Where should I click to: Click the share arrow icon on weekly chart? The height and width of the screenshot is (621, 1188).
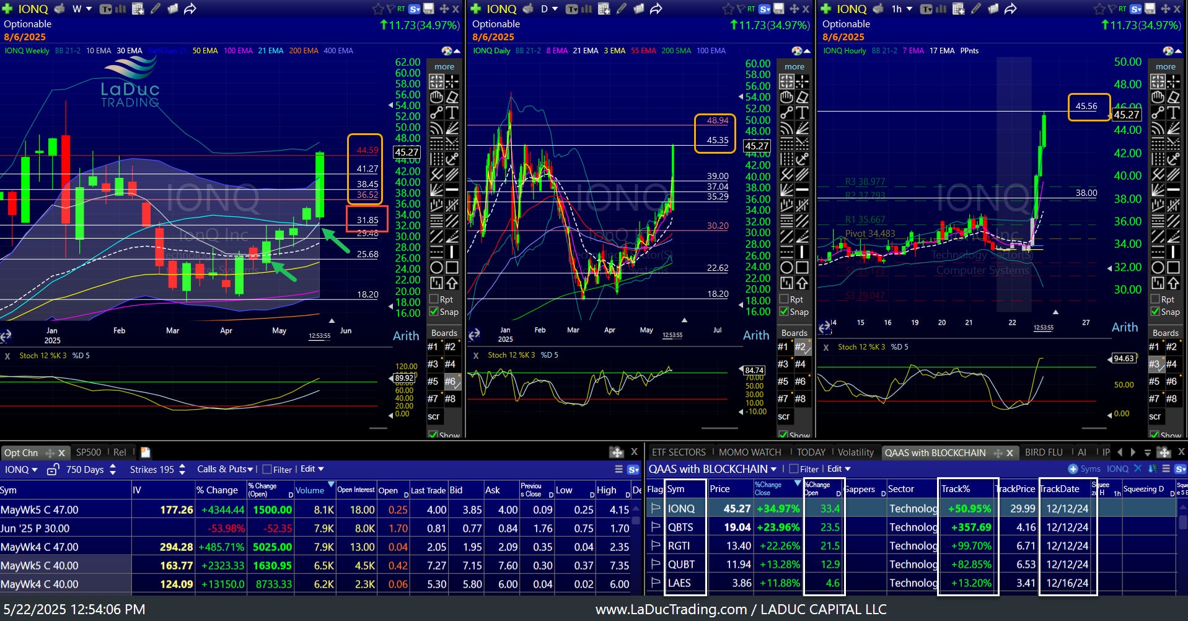(x=190, y=9)
